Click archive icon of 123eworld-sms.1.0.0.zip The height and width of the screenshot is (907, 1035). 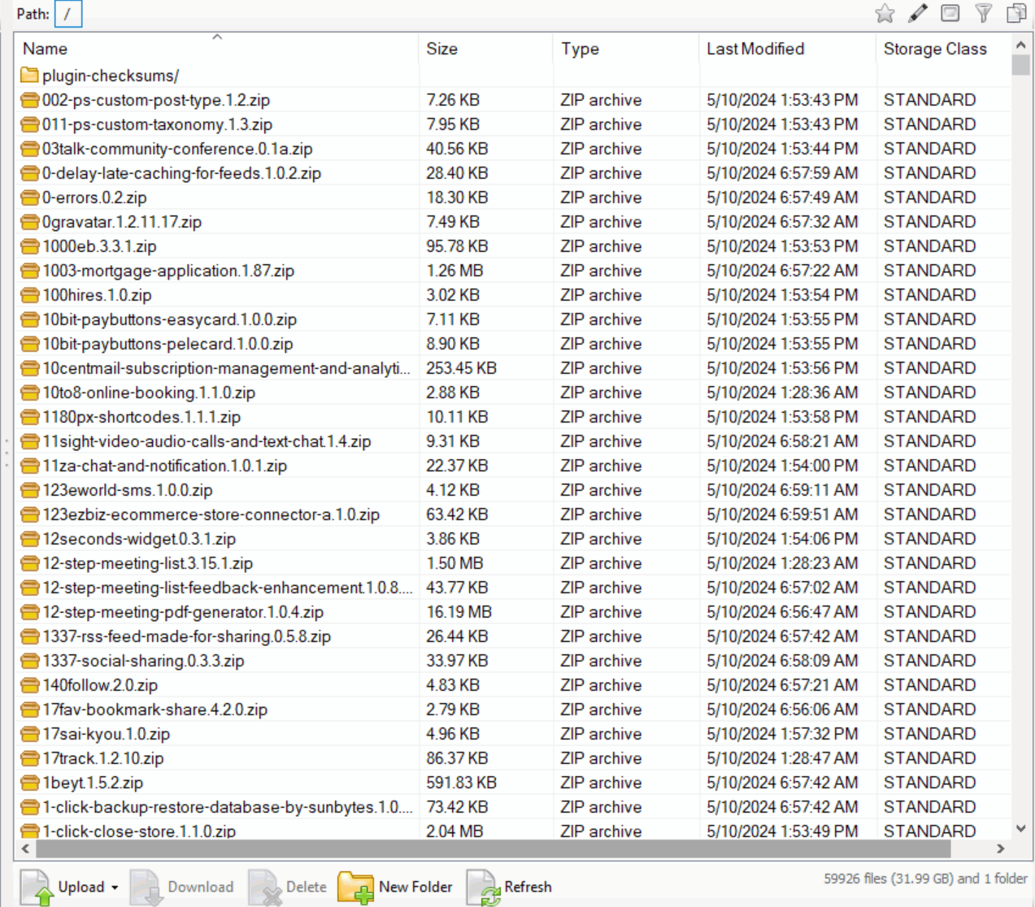pos(30,490)
